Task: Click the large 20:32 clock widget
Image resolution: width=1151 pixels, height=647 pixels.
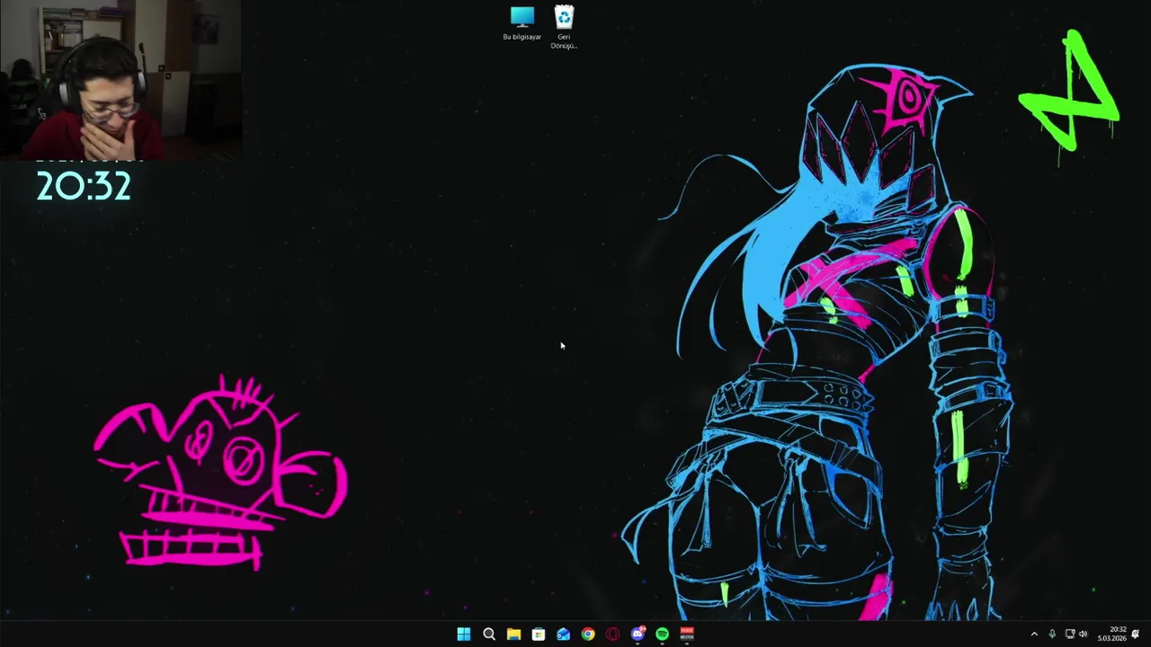Action: coord(84,187)
